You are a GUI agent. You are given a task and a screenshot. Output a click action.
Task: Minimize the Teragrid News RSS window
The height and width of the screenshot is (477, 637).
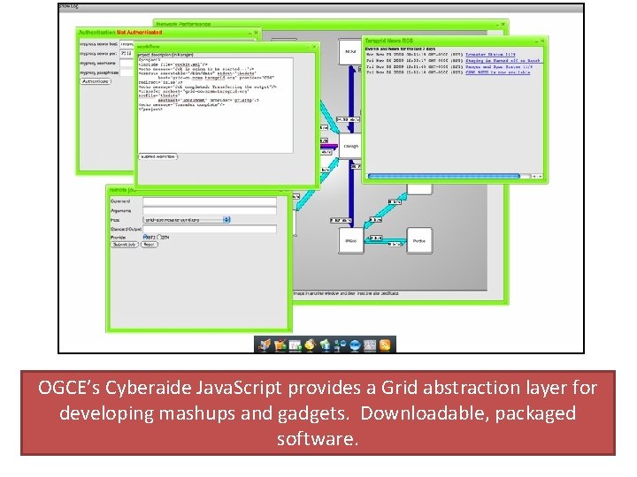(536, 41)
